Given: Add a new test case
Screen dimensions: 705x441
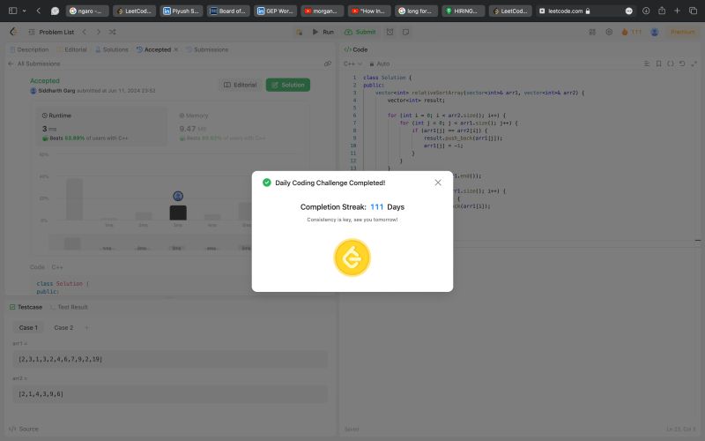Looking at the screenshot, I should click(x=86, y=327).
